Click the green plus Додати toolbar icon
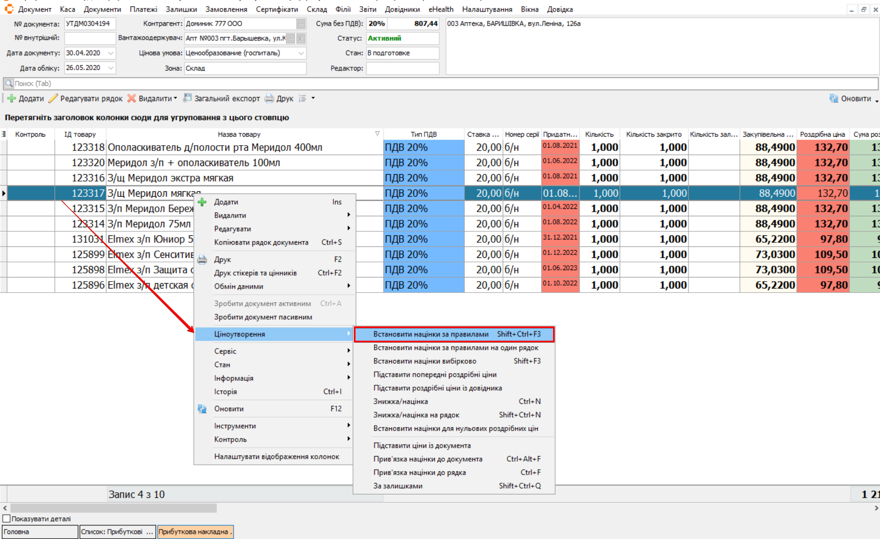The image size is (880, 539). pos(12,98)
